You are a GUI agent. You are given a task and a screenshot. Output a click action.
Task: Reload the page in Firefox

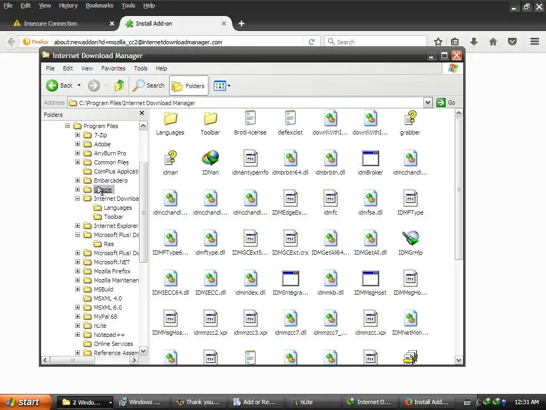pos(311,42)
